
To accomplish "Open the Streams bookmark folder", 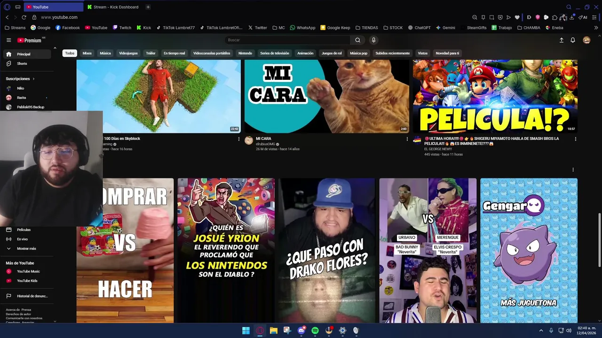I will [x=15, y=28].
